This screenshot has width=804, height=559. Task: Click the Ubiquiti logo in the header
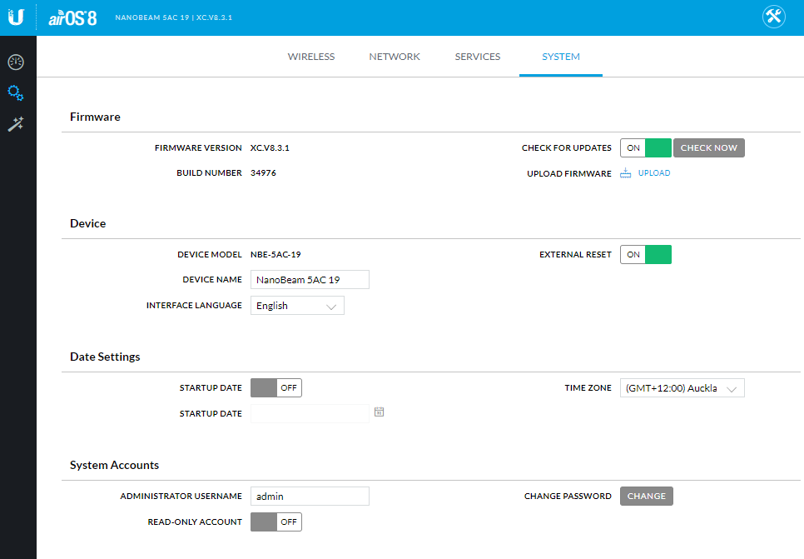16,16
